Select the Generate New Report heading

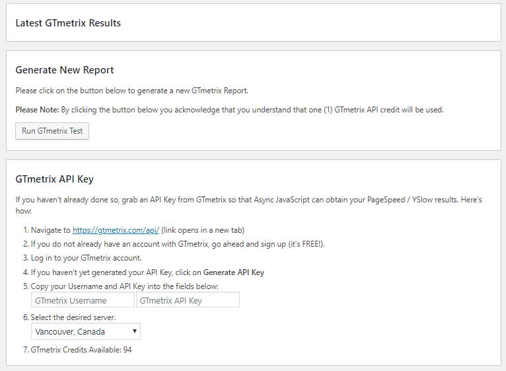click(x=65, y=70)
